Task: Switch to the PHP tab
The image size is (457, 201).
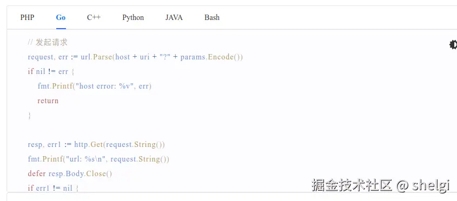Action: [x=27, y=17]
